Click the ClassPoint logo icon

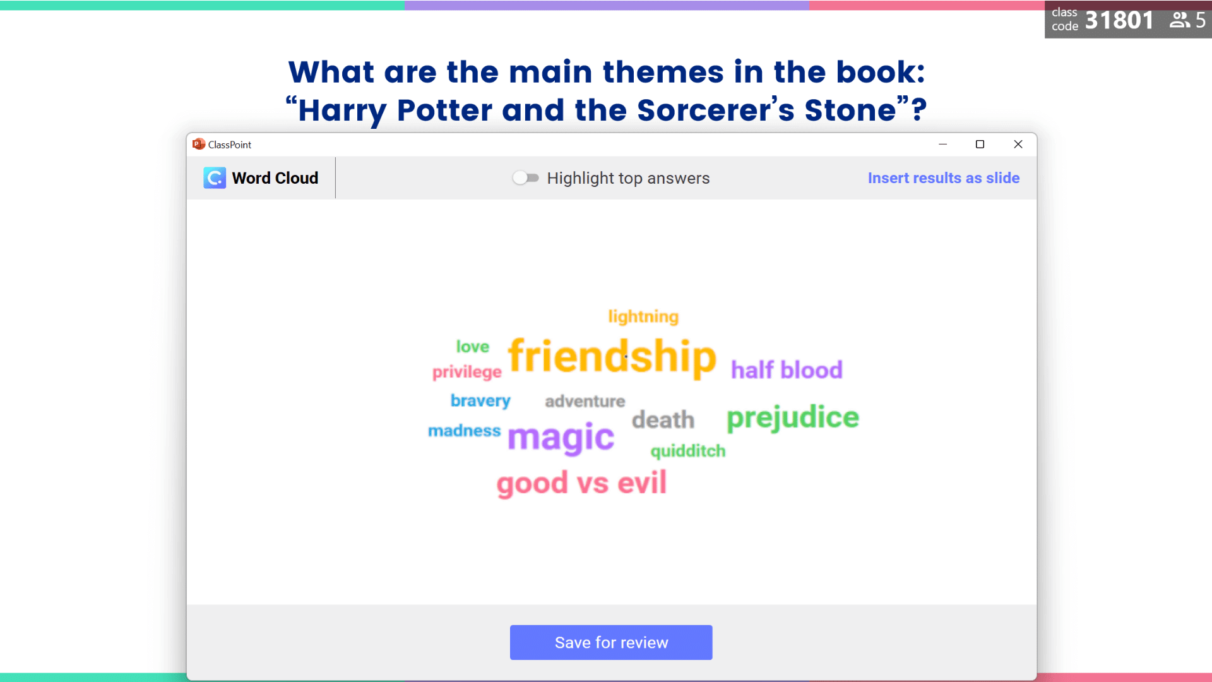[x=215, y=177]
